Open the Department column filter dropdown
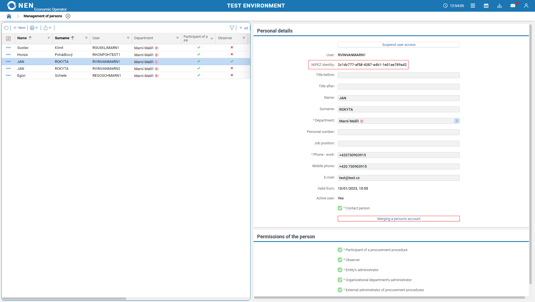The height and width of the screenshot is (302, 535). tap(177, 38)
